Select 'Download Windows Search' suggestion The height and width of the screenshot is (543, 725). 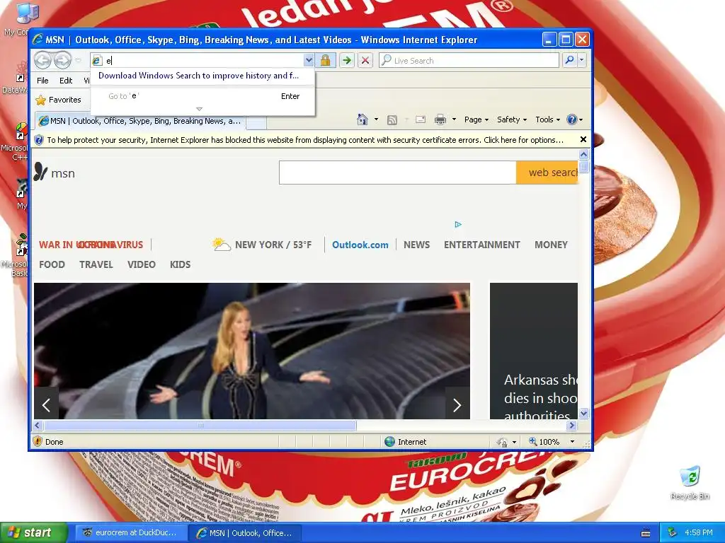(198, 76)
